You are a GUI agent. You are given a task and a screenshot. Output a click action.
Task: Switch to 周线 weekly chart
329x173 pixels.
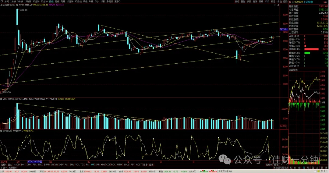point(57,2)
